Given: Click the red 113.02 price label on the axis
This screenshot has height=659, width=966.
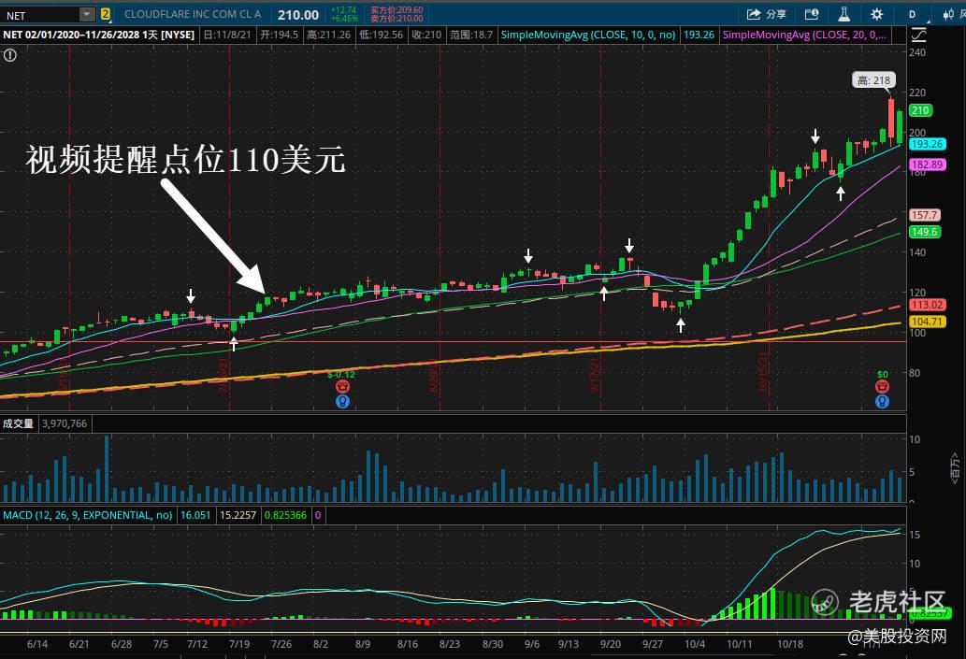Looking at the screenshot, I should coord(927,305).
